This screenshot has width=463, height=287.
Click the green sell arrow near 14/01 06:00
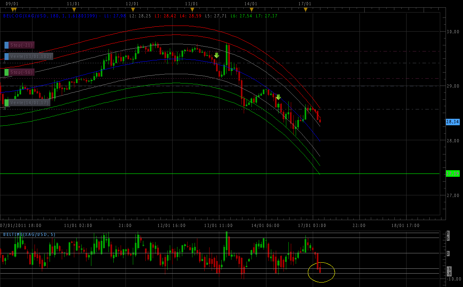click(x=278, y=97)
